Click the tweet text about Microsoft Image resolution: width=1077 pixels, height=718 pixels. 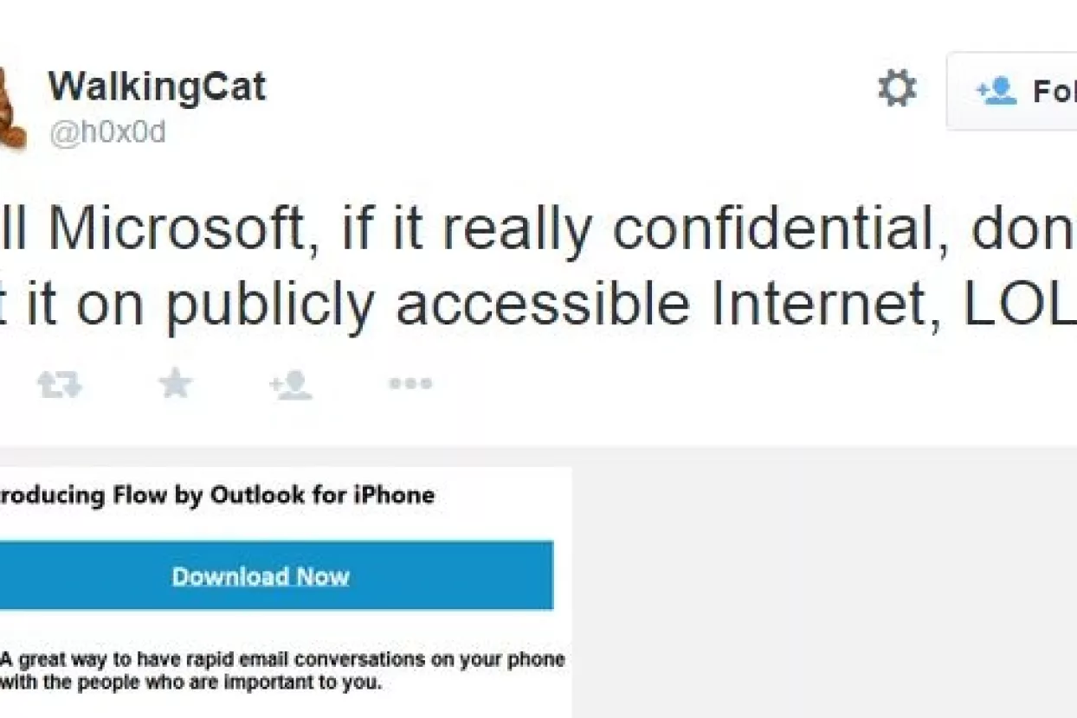coord(433,264)
